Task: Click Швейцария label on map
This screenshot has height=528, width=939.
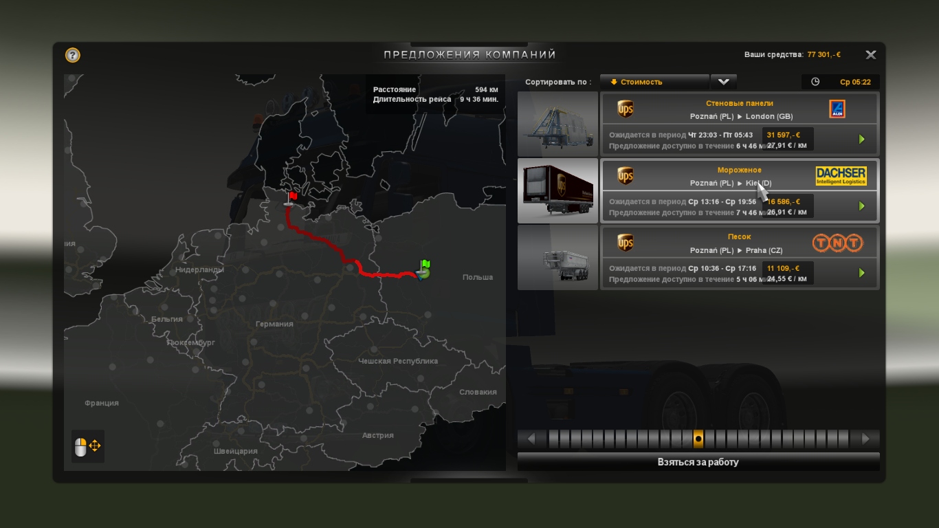Action: tap(235, 451)
